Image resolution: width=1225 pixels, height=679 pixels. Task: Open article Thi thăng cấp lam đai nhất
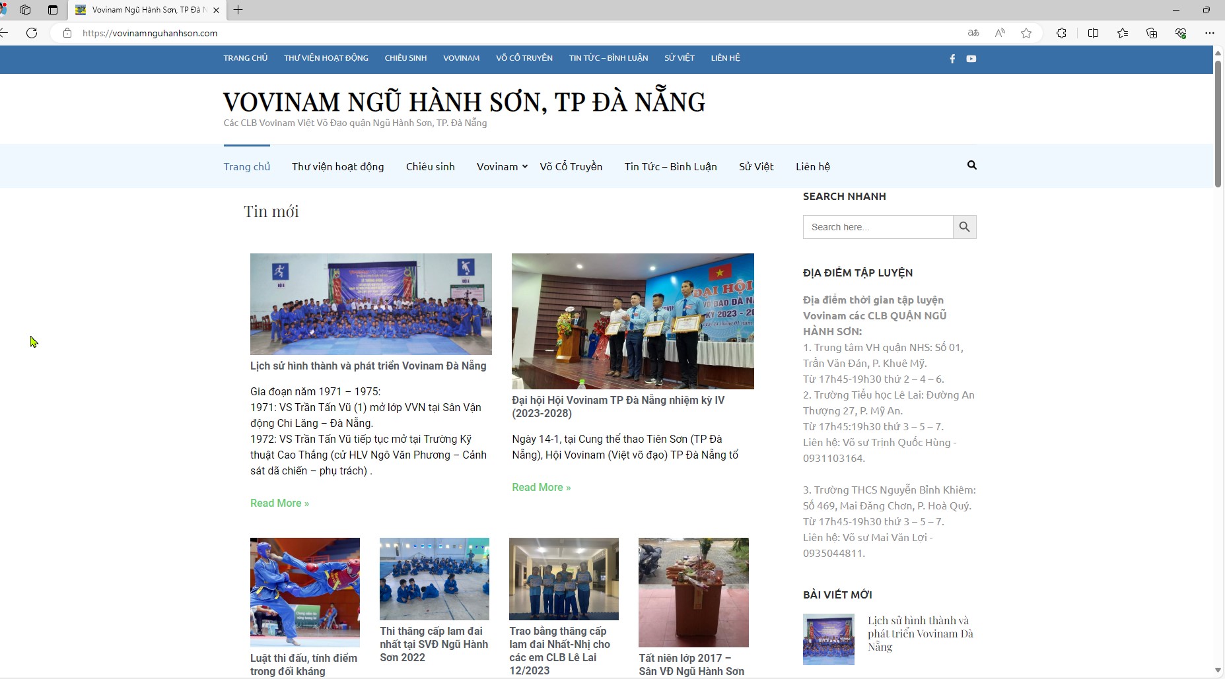click(x=434, y=644)
